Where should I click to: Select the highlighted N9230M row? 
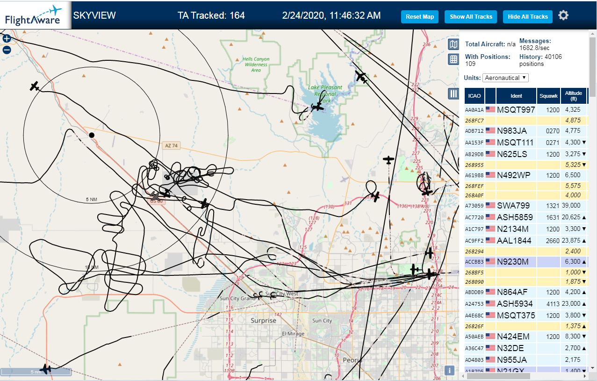point(526,262)
